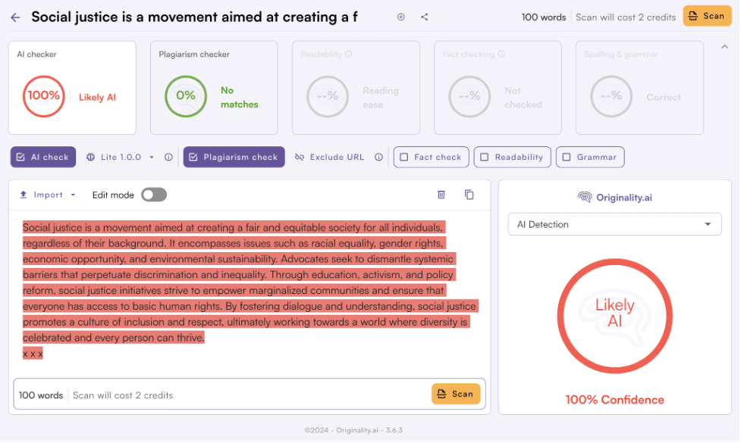Select the Grammar chip in the filter row
The image size is (741, 443).
click(x=590, y=157)
